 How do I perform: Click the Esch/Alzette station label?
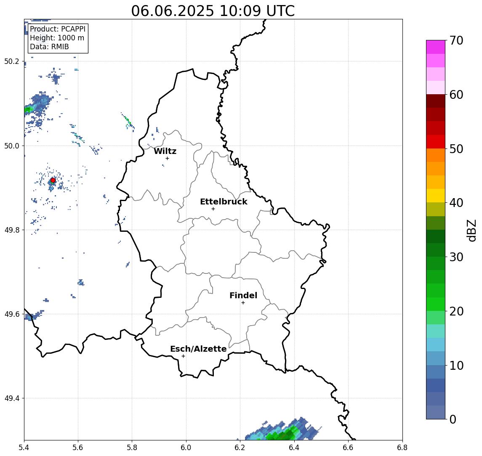click(x=198, y=349)
